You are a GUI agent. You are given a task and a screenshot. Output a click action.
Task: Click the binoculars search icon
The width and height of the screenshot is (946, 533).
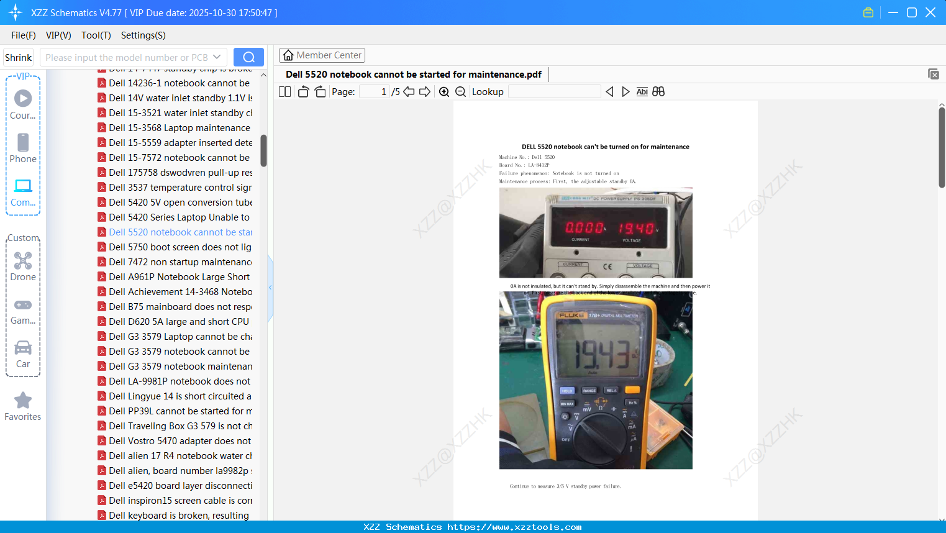(x=658, y=92)
